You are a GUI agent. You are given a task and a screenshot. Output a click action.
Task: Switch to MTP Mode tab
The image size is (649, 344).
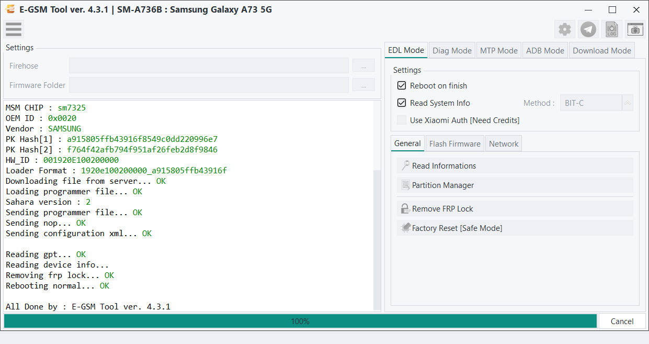(x=499, y=50)
